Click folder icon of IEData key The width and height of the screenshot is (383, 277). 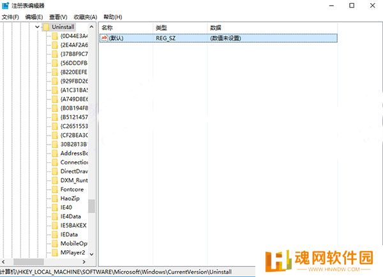click(55, 234)
